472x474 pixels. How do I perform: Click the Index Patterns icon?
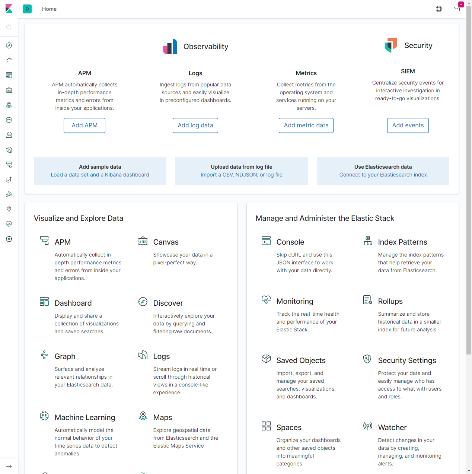(368, 241)
